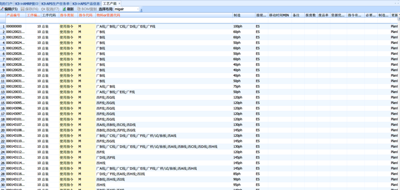400x190 pixels.
Task: Click the 保存(F6) save icon
Action: [x=23, y=9]
